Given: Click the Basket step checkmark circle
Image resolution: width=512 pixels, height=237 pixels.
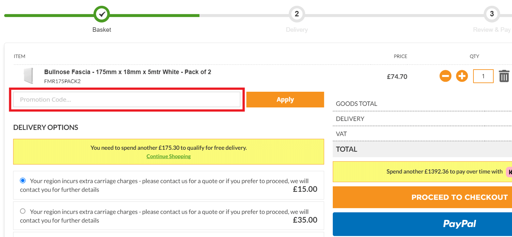Looking at the screenshot, I should click(x=102, y=14).
